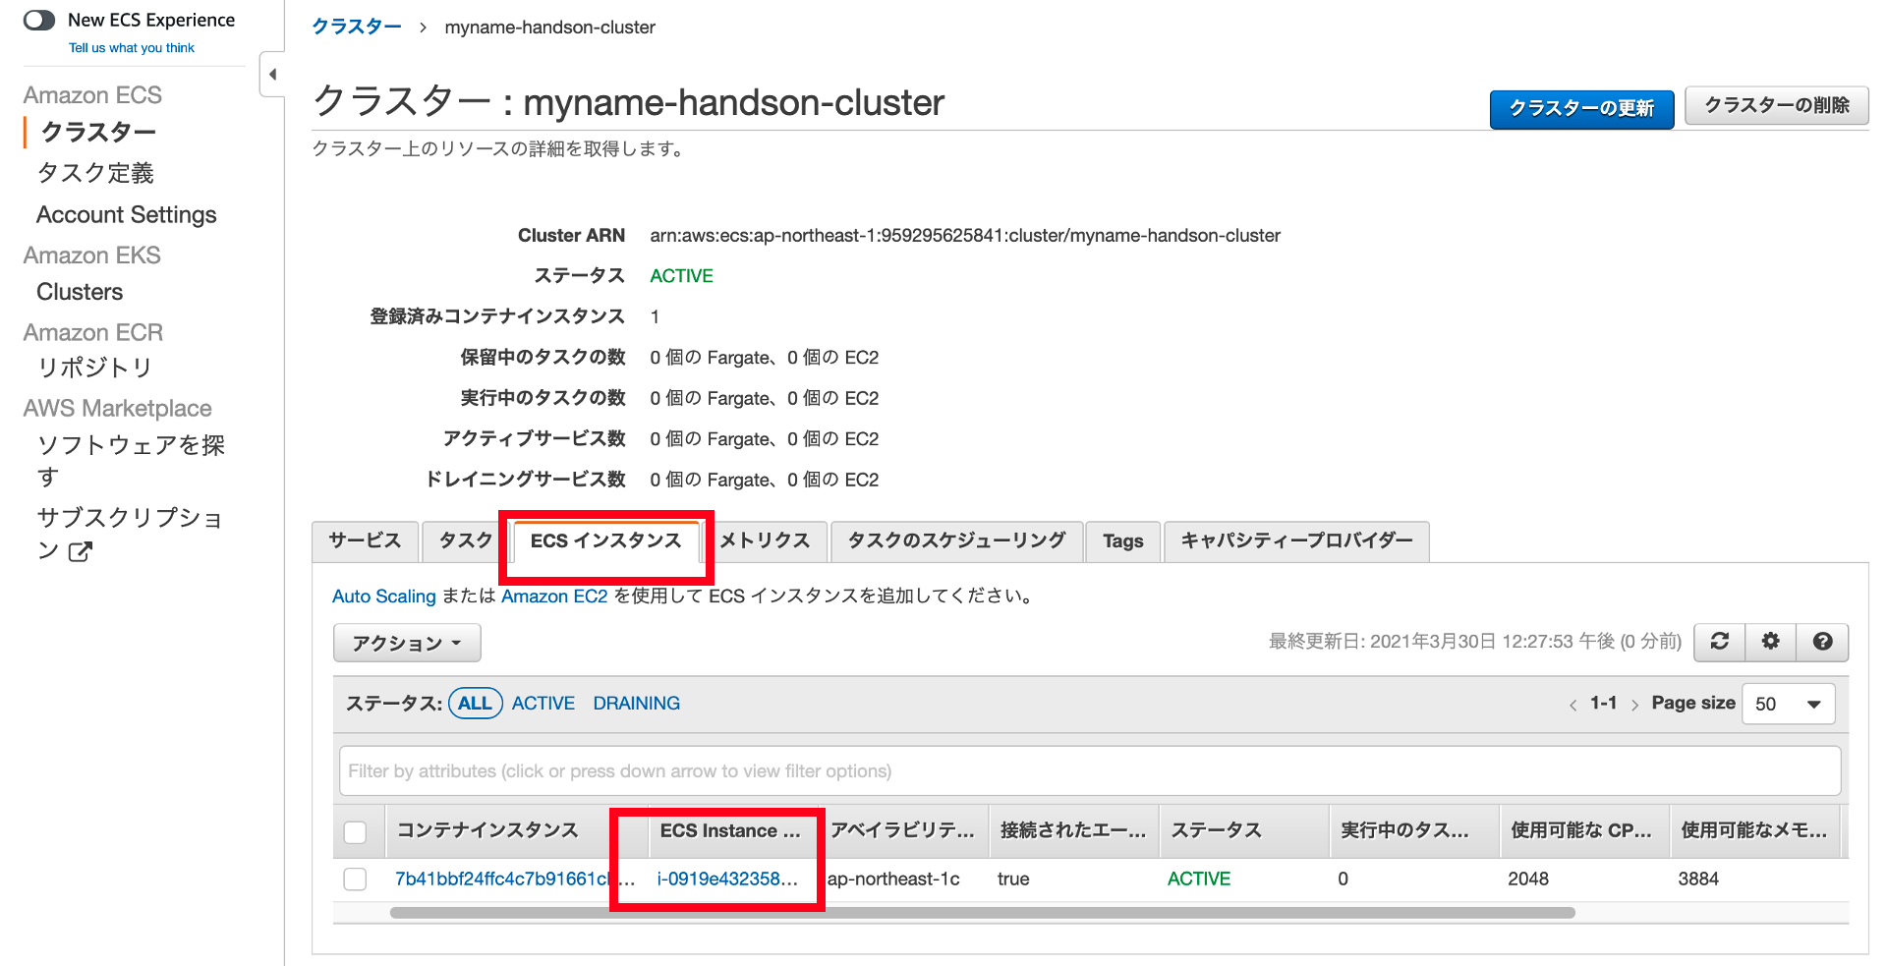Open the 'Tell us what you think' link

(132, 47)
